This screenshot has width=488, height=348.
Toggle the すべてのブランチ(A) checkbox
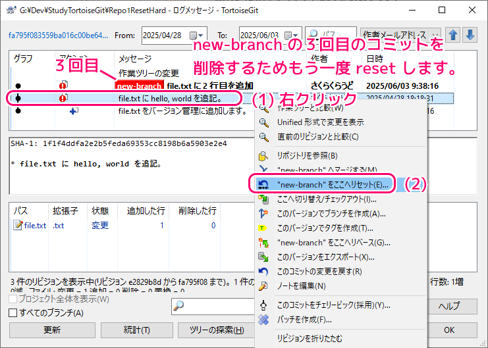(x=13, y=312)
